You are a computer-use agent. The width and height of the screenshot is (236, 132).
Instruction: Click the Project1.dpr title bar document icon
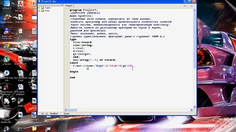(39, 1)
